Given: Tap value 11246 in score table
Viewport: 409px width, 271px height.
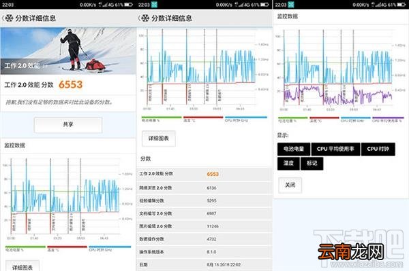Looking at the screenshot, I should tap(213, 226).
